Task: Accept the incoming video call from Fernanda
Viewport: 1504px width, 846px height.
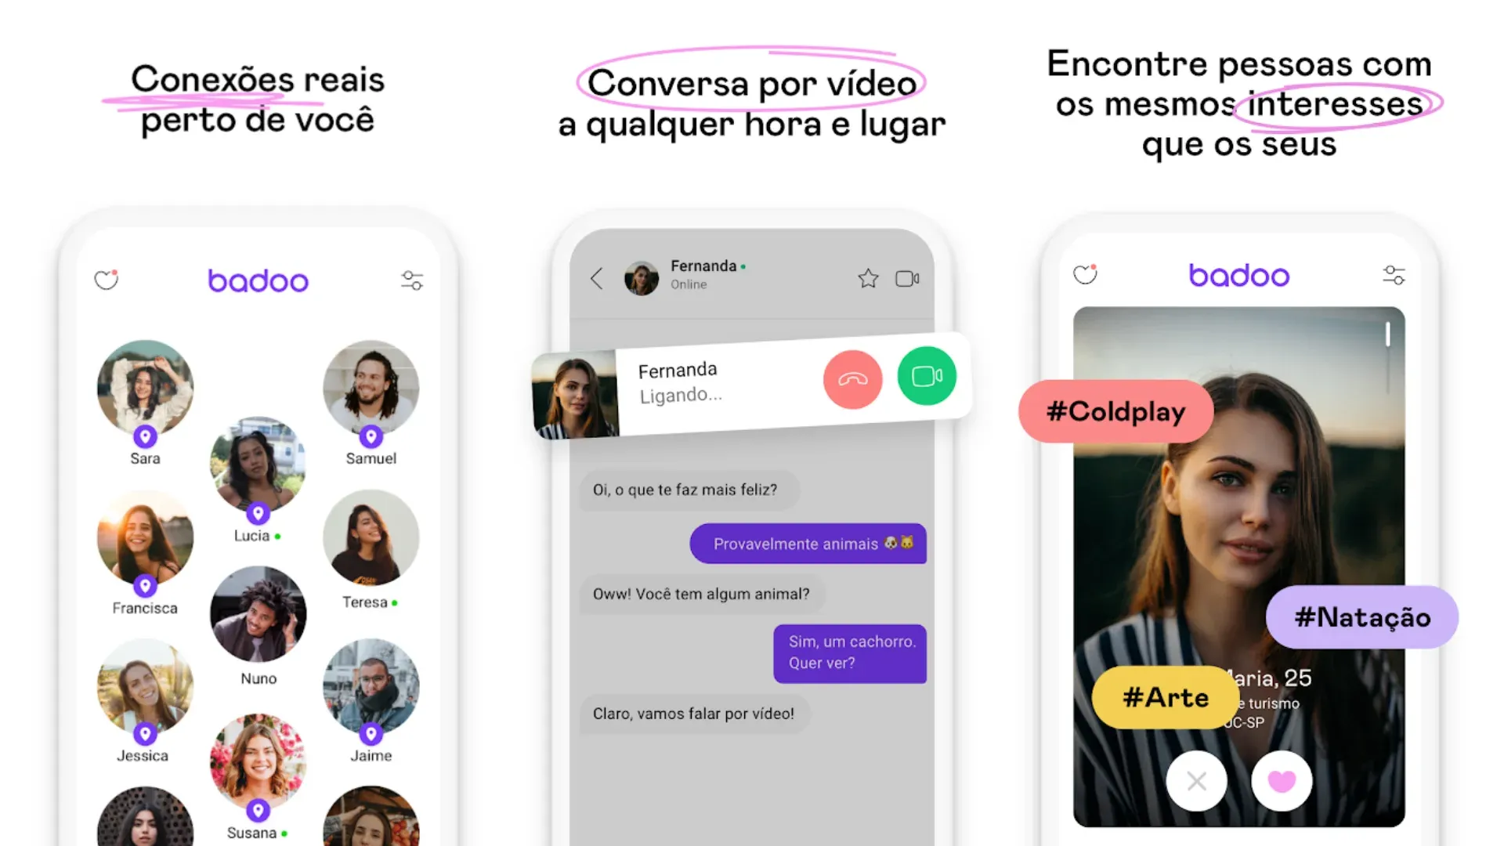Action: pyautogui.click(x=924, y=377)
